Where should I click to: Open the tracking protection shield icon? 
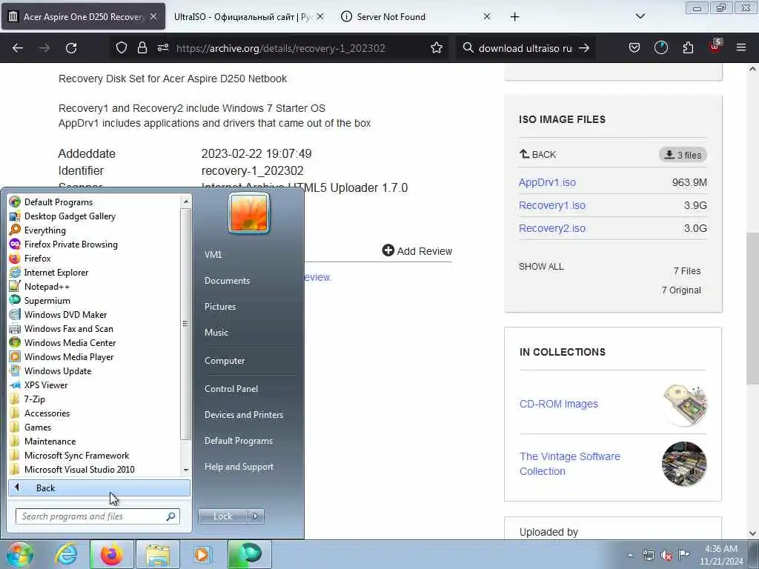[122, 48]
